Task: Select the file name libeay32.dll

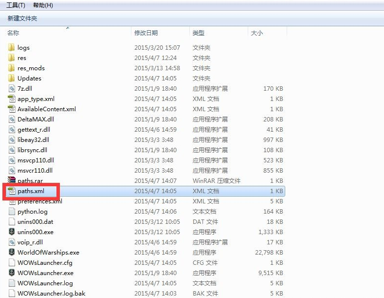Action: coord(33,140)
